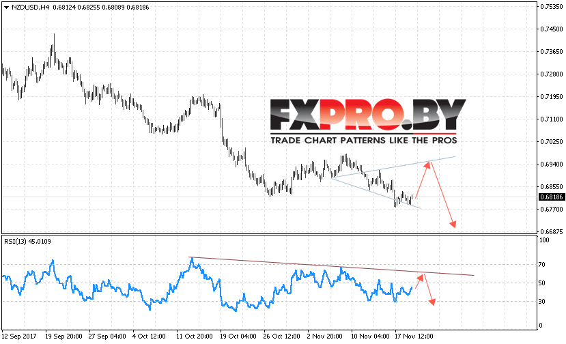The image size is (566, 344).
Task: Select the blue RSI indicator line
Action: (x=207, y=285)
